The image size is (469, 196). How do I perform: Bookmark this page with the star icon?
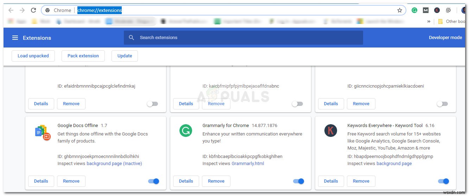pyautogui.click(x=400, y=10)
